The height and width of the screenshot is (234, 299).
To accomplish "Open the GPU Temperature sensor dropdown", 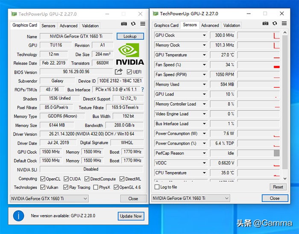I will (204, 55).
